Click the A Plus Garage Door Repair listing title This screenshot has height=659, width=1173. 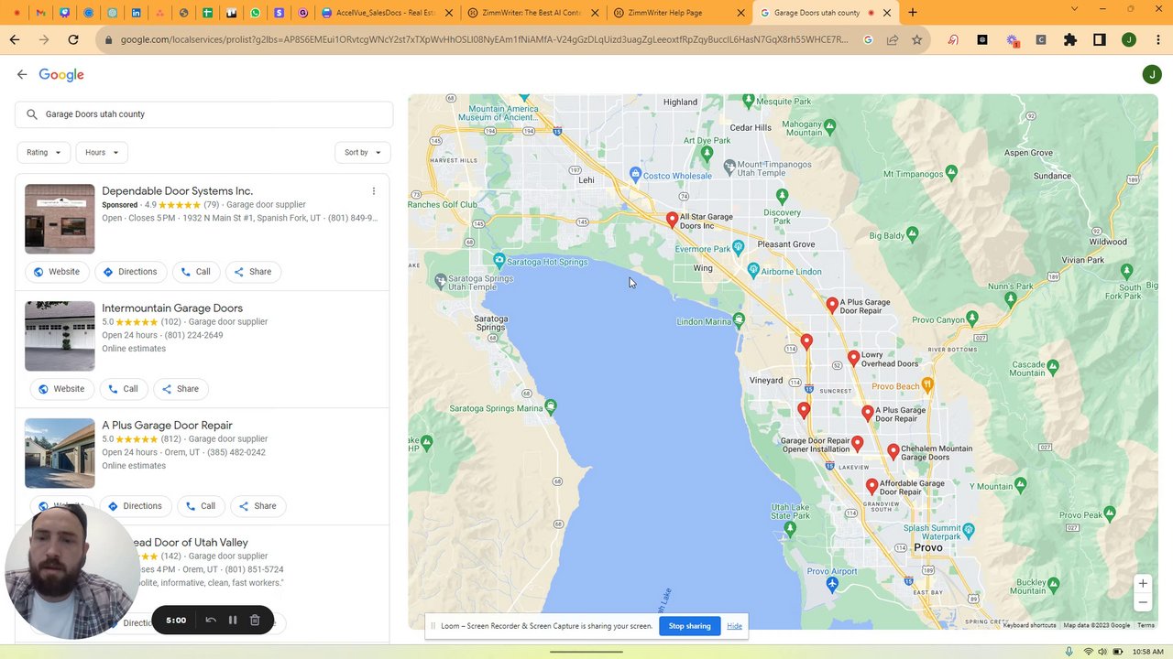pos(167,426)
